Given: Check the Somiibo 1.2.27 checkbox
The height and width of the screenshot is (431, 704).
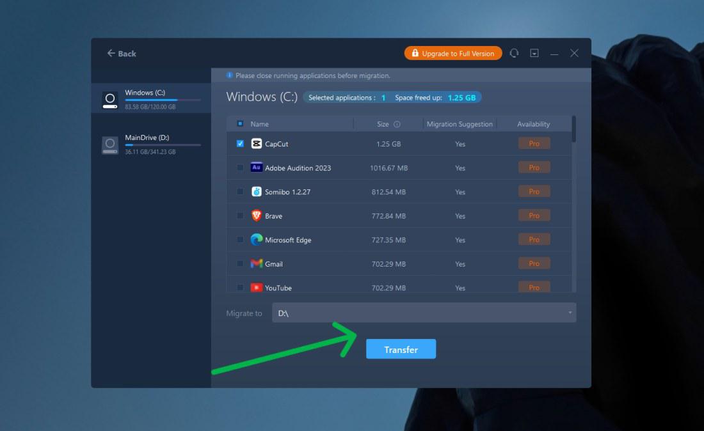Looking at the screenshot, I should tap(240, 191).
